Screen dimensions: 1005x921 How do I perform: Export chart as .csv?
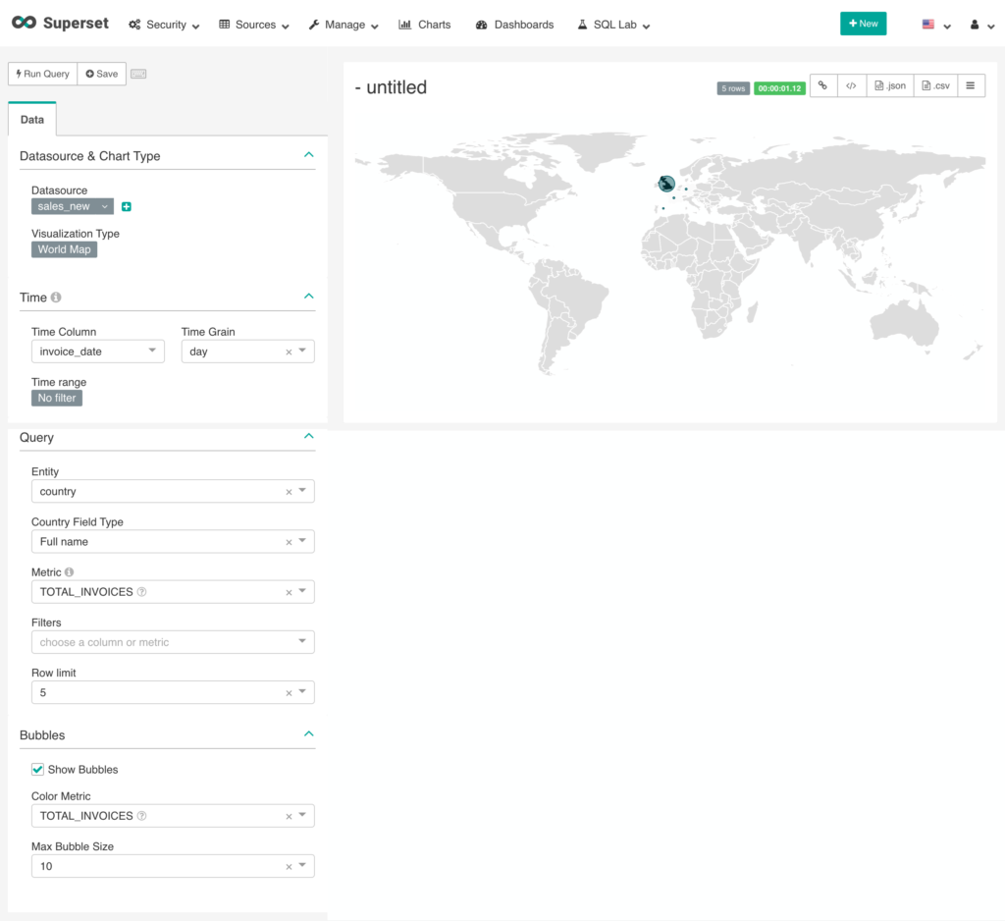coord(935,85)
